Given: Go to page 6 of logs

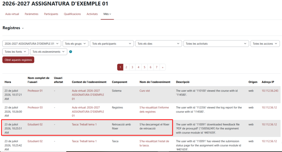Looking at the screenshot, I should point(151,67).
